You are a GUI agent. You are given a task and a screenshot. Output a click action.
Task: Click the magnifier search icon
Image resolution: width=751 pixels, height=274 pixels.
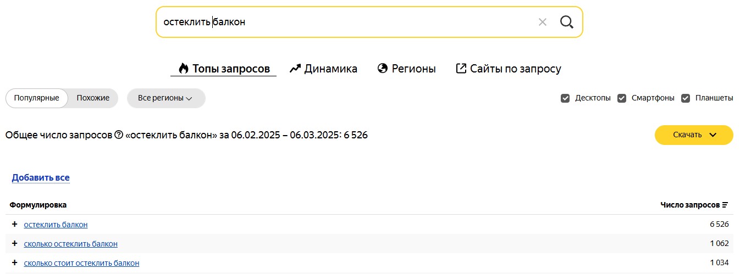click(566, 22)
